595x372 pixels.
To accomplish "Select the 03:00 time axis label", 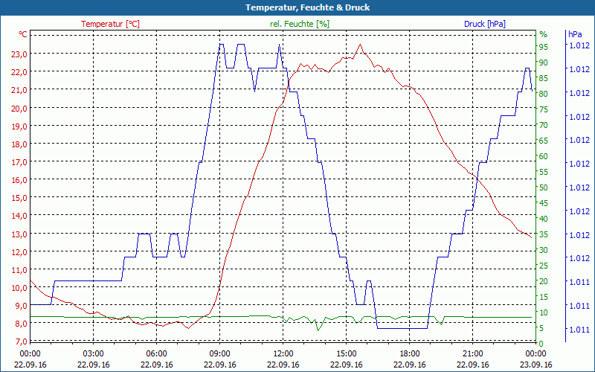I will [94, 354].
